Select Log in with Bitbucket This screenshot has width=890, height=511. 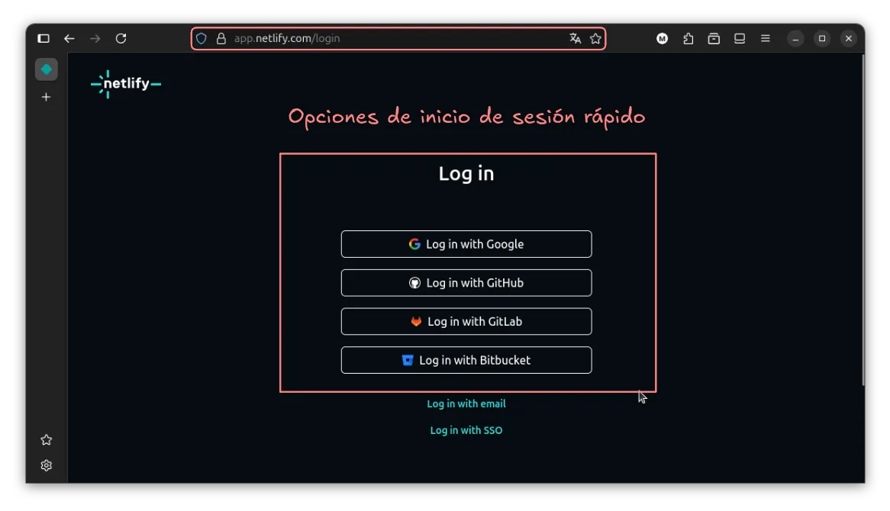pos(466,360)
